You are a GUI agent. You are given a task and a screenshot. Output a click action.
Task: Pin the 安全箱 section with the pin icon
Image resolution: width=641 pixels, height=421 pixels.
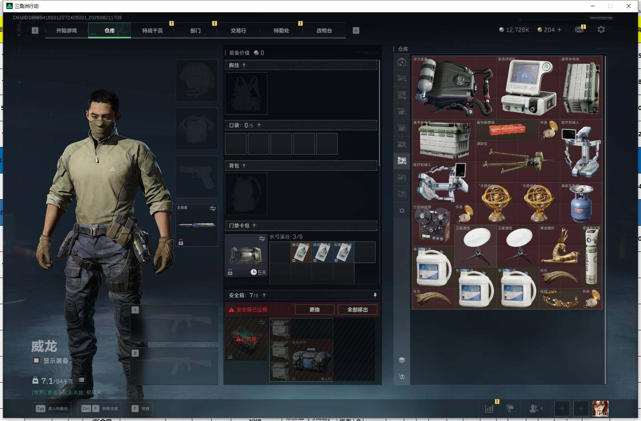coord(375,295)
